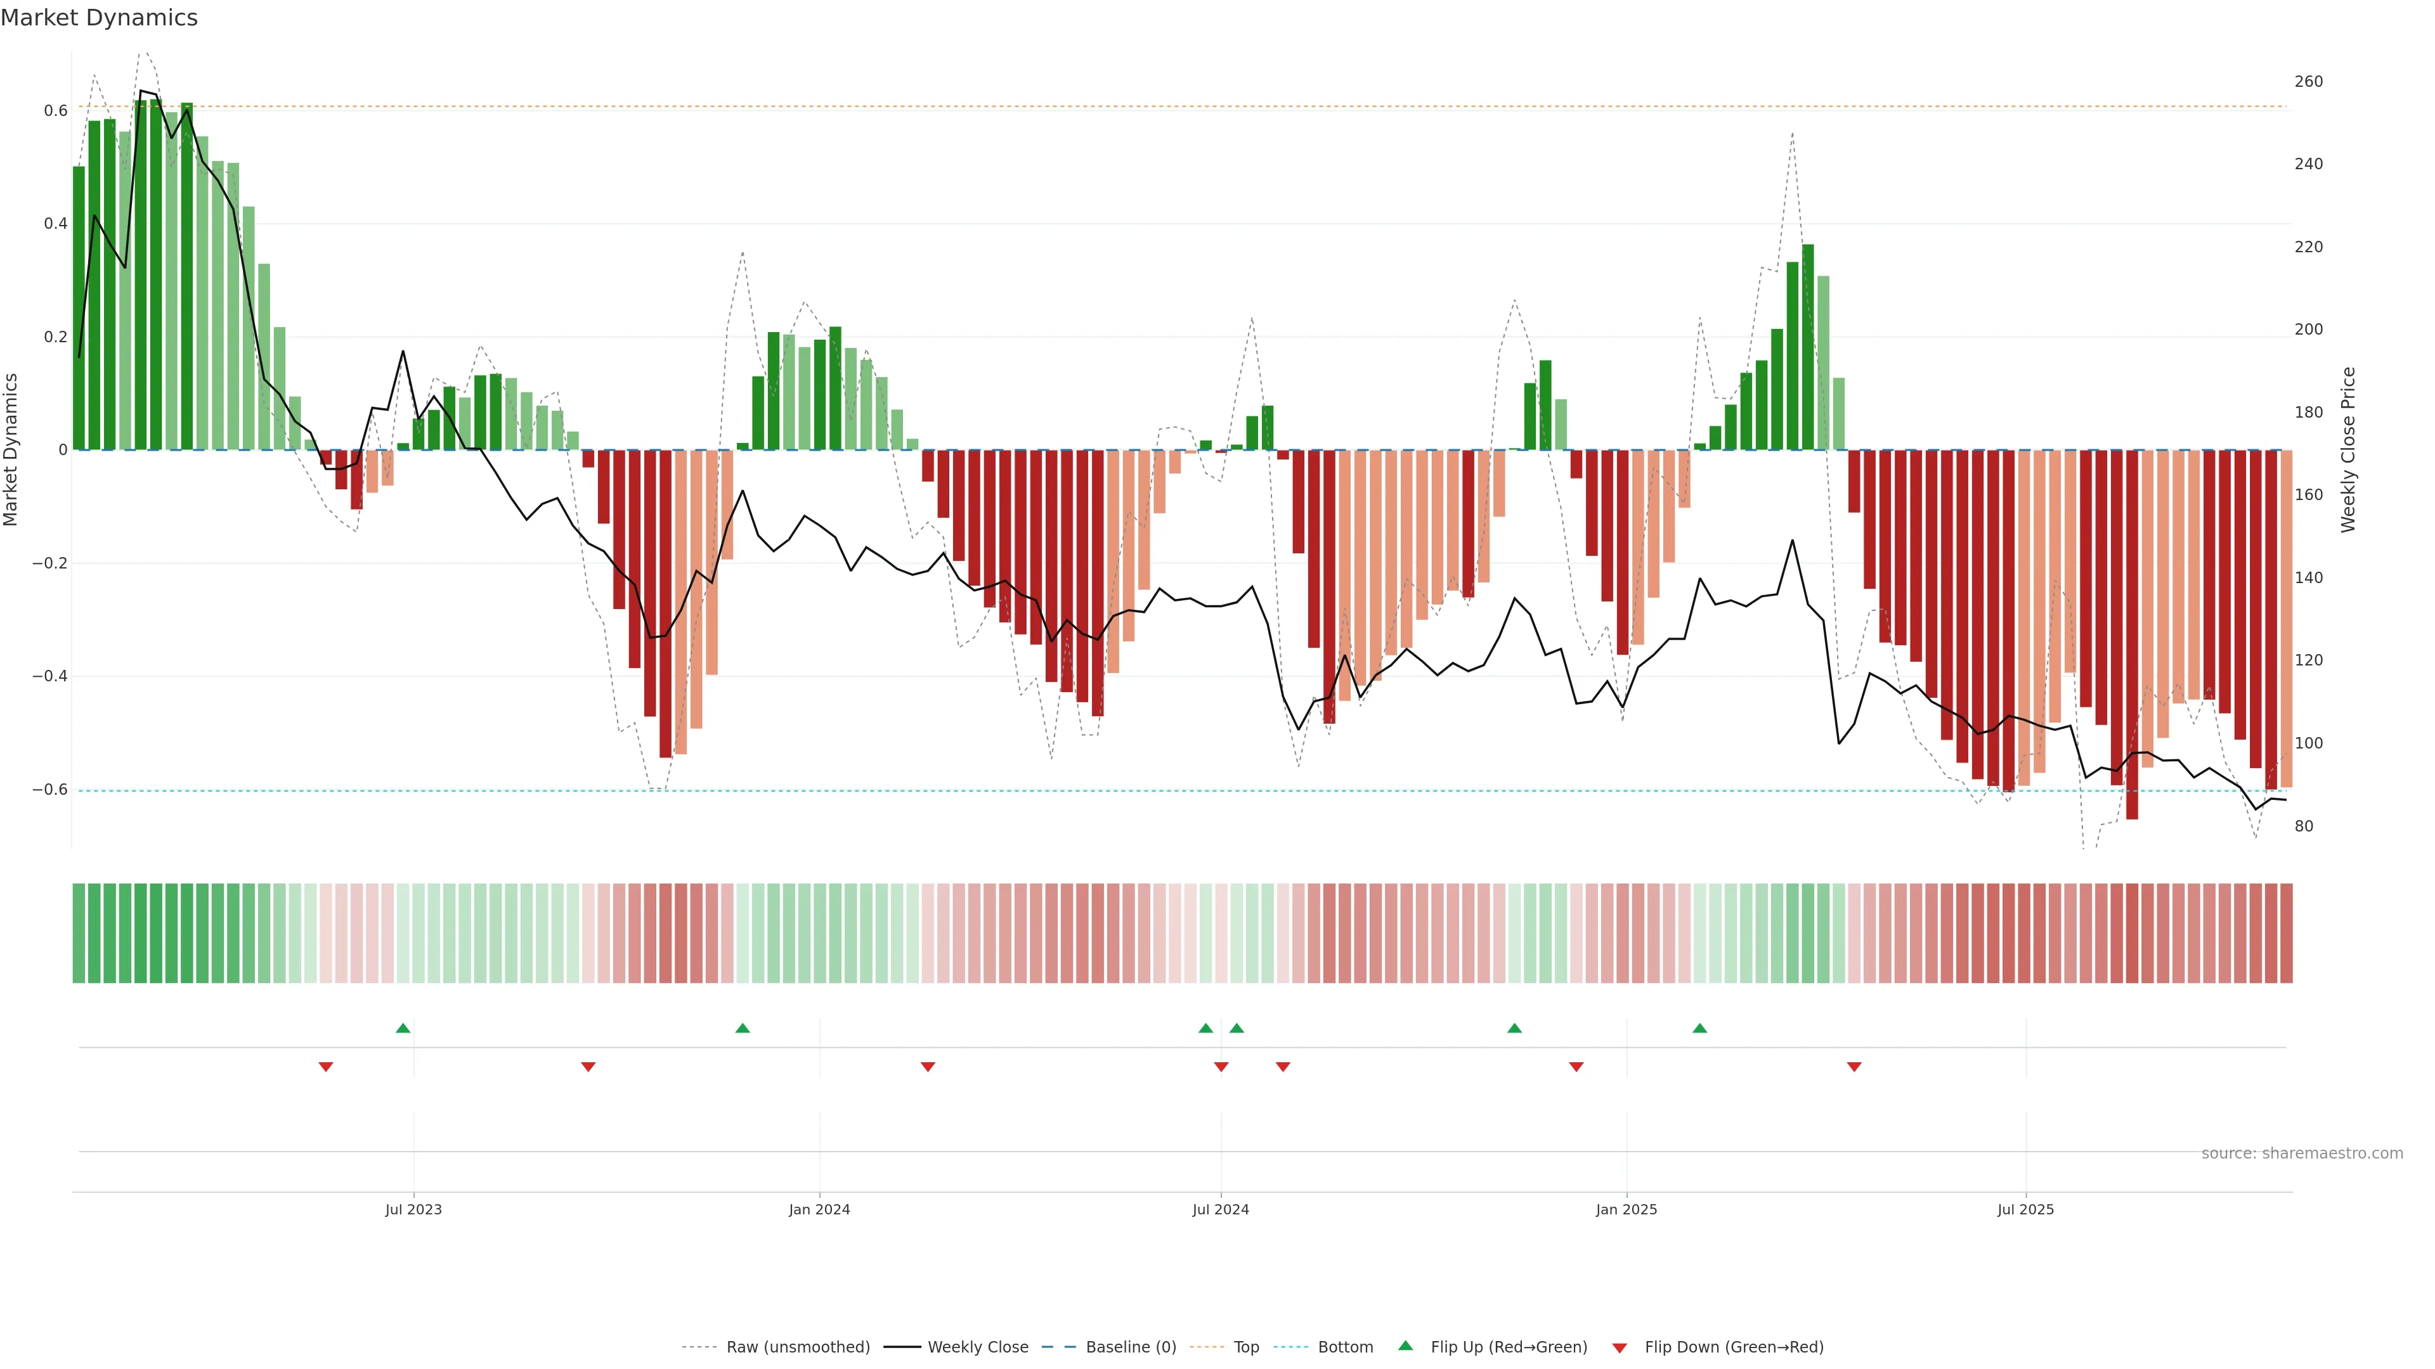Click the Flip Up green triangle legend icon

click(x=1406, y=1346)
